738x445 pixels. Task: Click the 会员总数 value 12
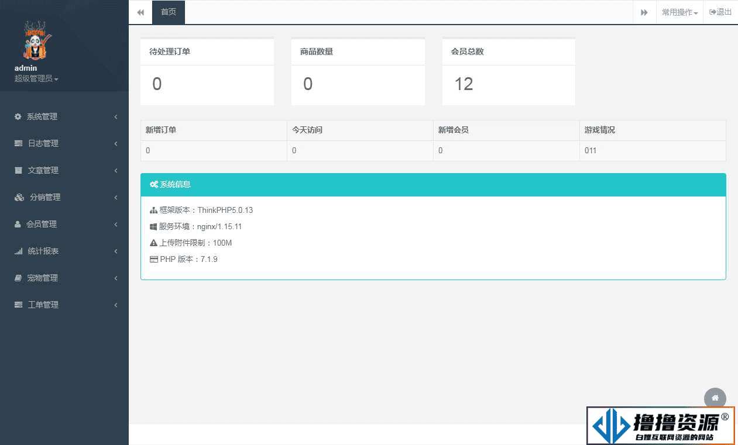point(464,84)
